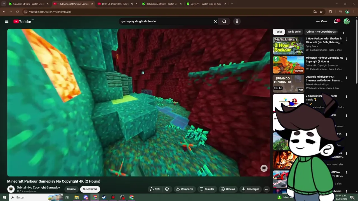Open Chrome's install app icon in the address bar
The height and width of the screenshot is (201, 358).
click(315, 12)
